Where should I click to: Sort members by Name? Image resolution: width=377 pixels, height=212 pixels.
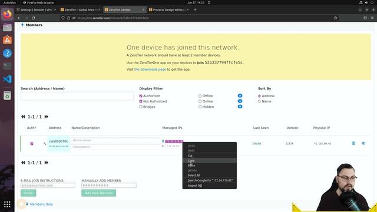(259, 101)
